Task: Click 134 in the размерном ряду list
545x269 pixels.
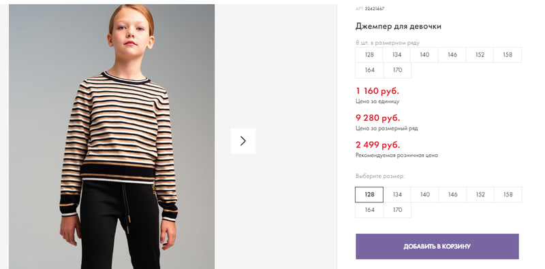Action: [x=396, y=55]
